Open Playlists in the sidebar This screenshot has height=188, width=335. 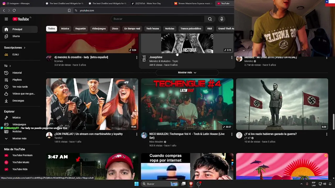[x=20, y=80]
